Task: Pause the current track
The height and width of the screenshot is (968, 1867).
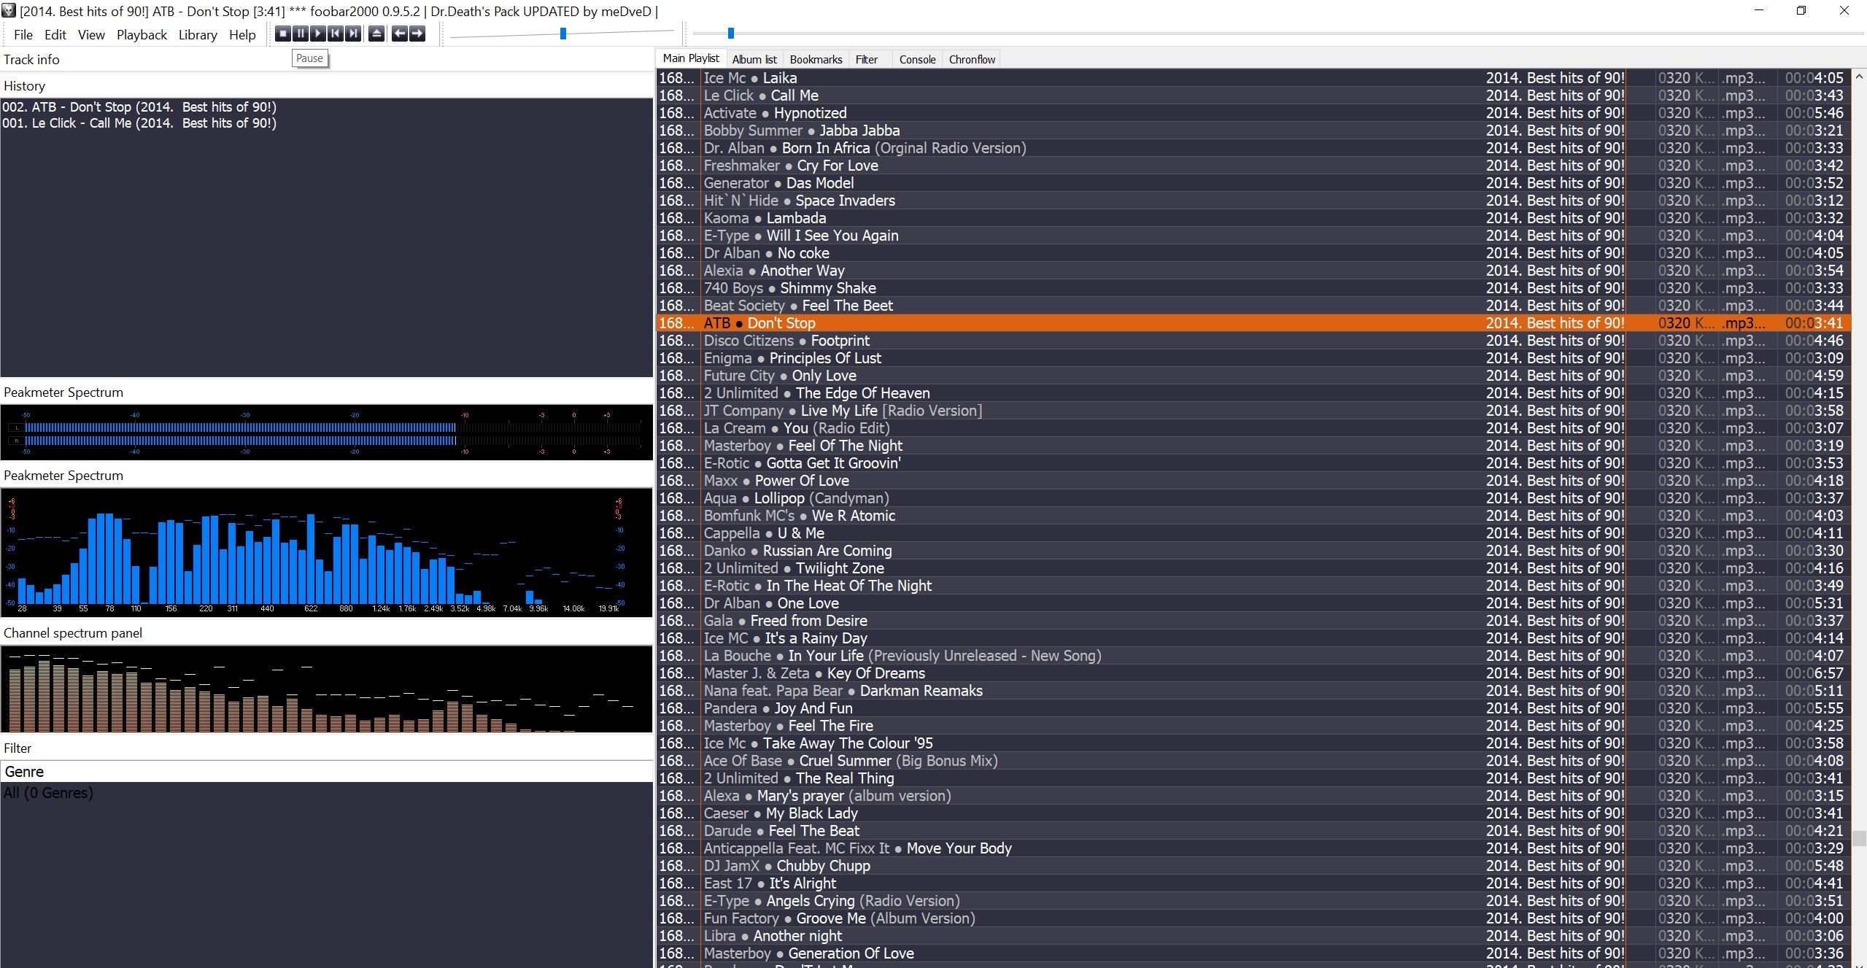Action: coord(300,34)
